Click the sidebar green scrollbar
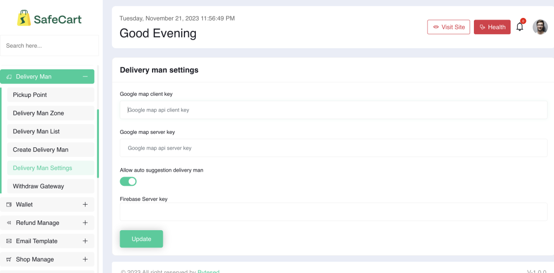This screenshot has height=273, width=554. point(98,144)
